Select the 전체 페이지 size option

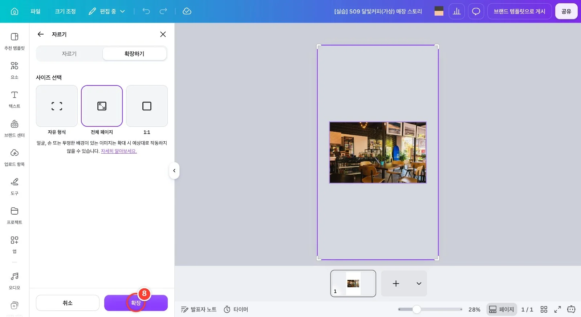click(x=102, y=106)
